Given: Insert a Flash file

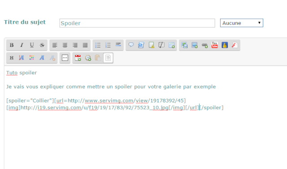Looking at the screenshot, I should pyautogui.click(x=235, y=45).
